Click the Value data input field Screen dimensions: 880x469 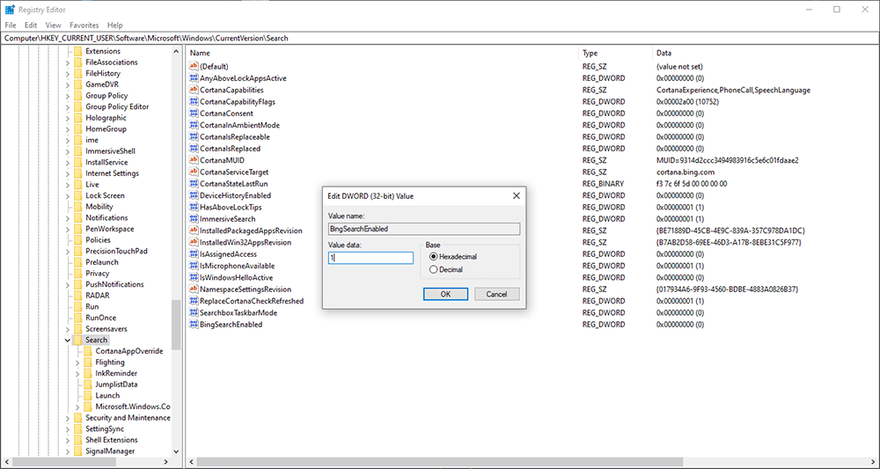point(371,258)
